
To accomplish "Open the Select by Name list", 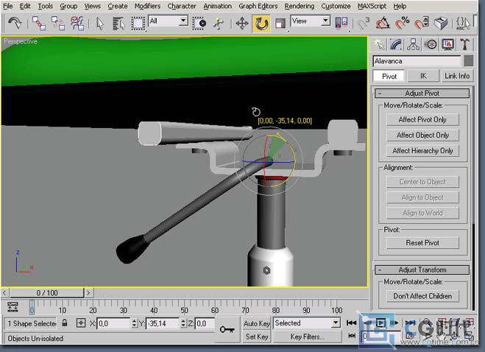I will (x=118, y=24).
